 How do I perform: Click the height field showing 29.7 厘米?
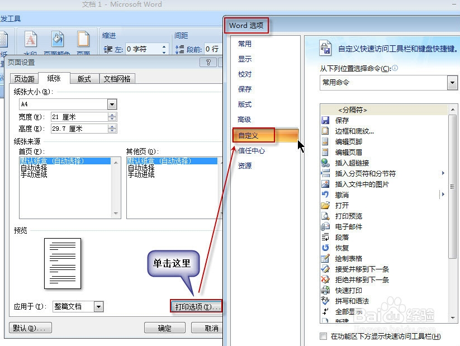(x=79, y=129)
